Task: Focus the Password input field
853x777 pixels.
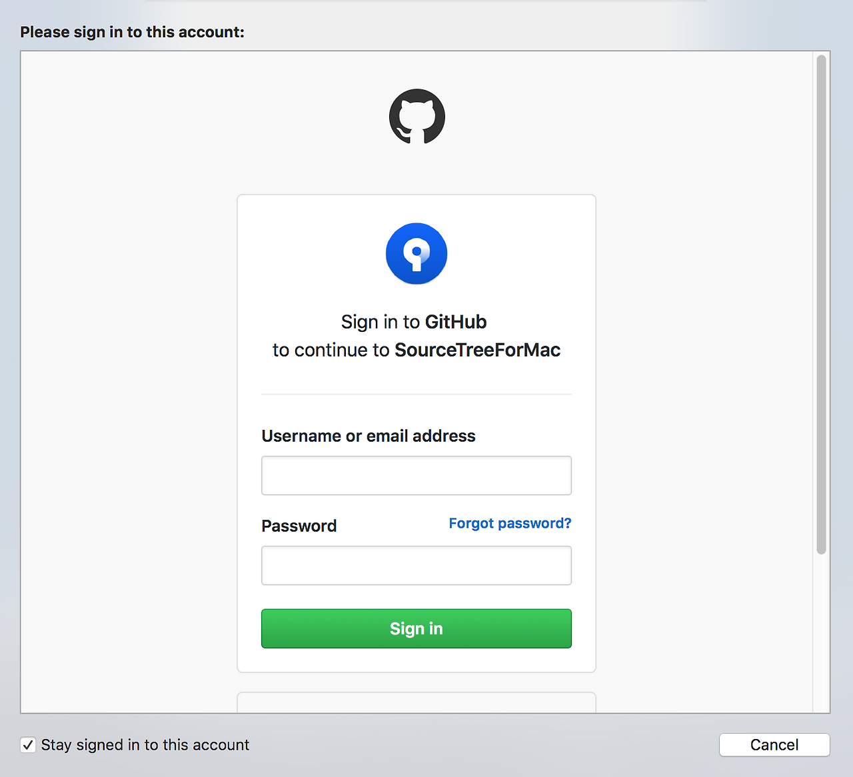Action: click(417, 565)
